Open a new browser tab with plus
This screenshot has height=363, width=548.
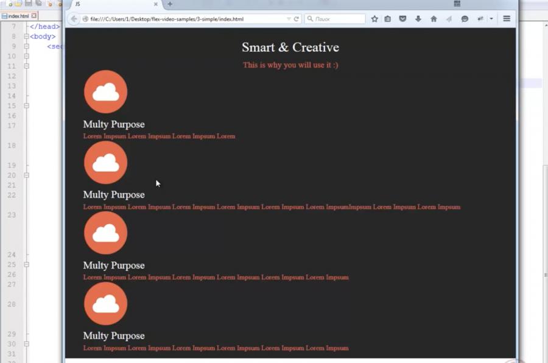tap(170, 4)
